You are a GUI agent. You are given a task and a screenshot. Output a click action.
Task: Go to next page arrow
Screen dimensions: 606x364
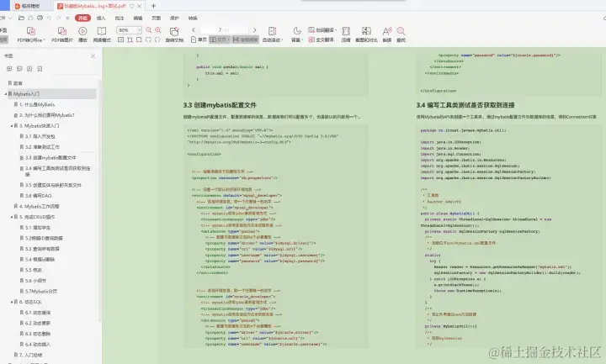click(254, 29)
